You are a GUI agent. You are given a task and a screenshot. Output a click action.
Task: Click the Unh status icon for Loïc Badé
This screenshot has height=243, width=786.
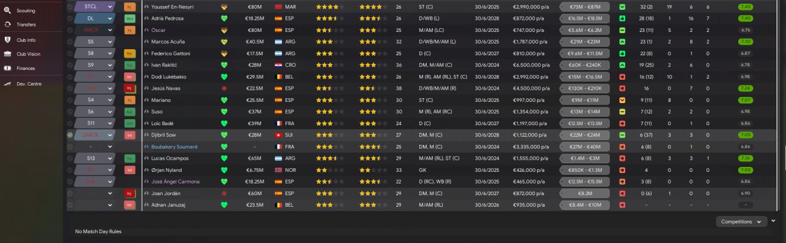click(130, 123)
